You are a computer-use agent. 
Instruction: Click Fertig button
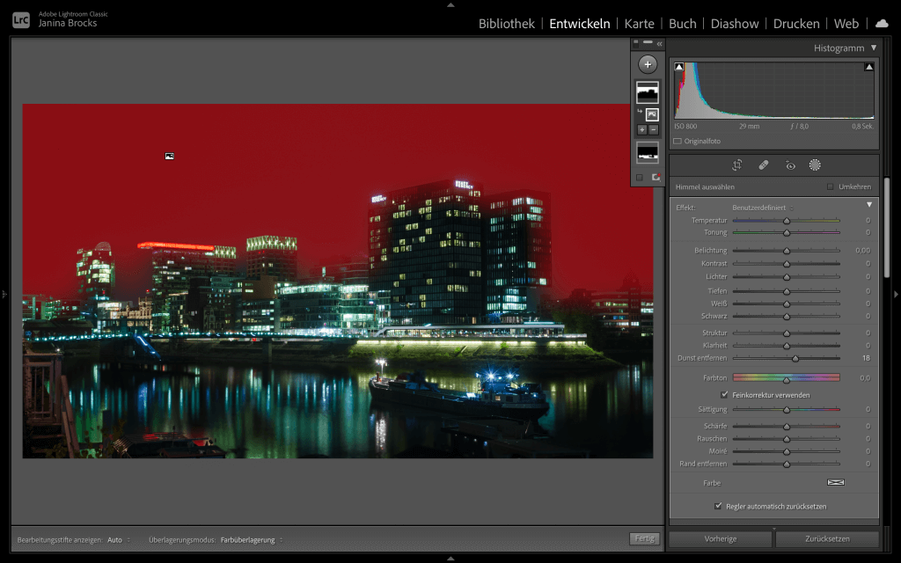coord(644,538)
